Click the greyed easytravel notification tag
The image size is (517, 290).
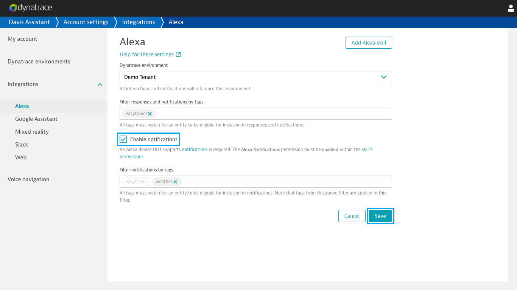coord(136,182)
